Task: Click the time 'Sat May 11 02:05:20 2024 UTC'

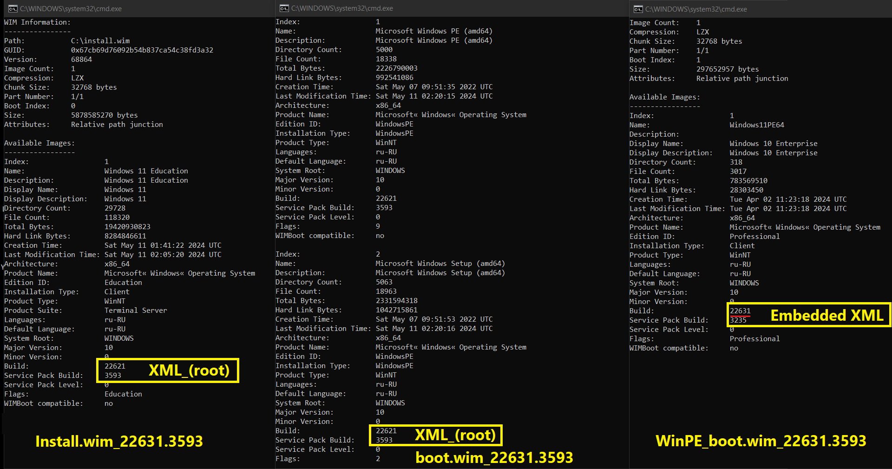Action: click(x=163, y=255)
